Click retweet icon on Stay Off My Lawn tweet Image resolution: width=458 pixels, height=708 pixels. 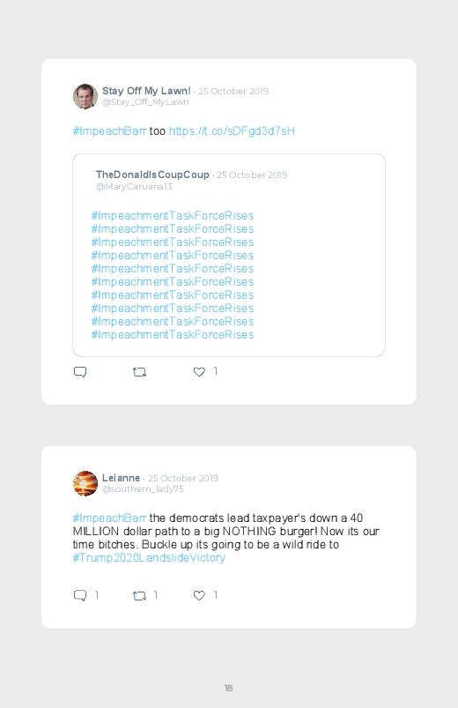pos(139,372)
